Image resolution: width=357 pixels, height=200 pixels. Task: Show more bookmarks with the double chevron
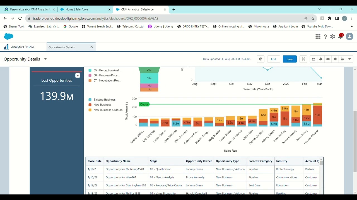pyautogui.click(x=352, y=26)
